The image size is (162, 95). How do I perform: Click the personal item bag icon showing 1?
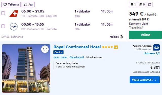pos(132,5)
